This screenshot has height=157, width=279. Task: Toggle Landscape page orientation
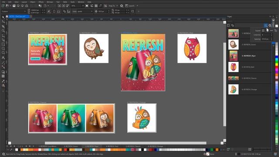[58, 11]
